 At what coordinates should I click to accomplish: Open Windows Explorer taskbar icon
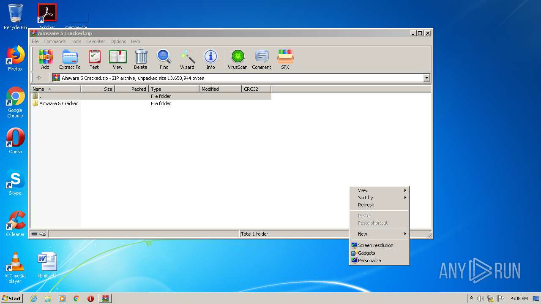click(x=48, y=299)
